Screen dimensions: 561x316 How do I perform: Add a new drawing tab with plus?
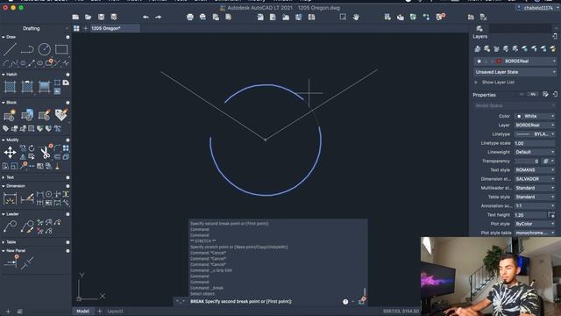tap(86, 28)
